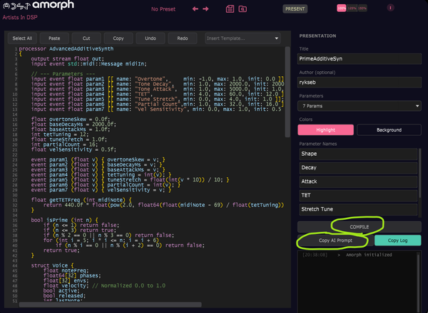The height and width of the screenshot is (313, 428).
Task: Pick the Background color
Action: (x=389, y=130)
